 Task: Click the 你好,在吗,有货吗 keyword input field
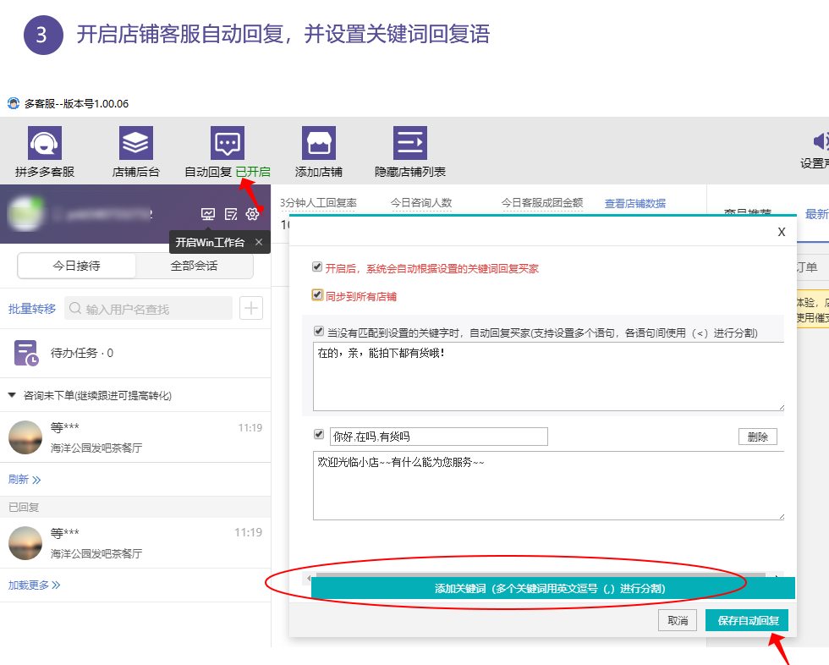[x=439, y=437]
